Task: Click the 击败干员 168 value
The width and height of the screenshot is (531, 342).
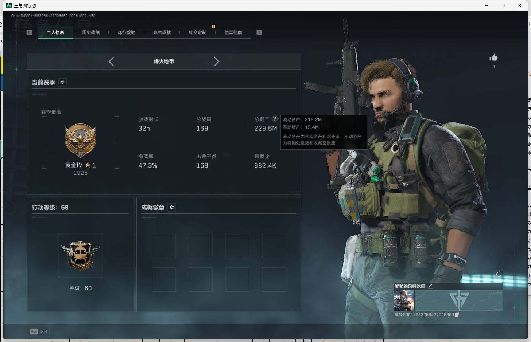Action: pyautogui.click(x=202, y=165)
